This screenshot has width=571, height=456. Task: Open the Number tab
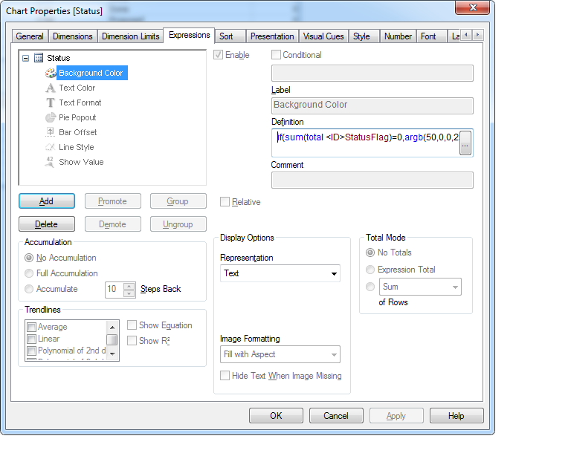[398, 36]
